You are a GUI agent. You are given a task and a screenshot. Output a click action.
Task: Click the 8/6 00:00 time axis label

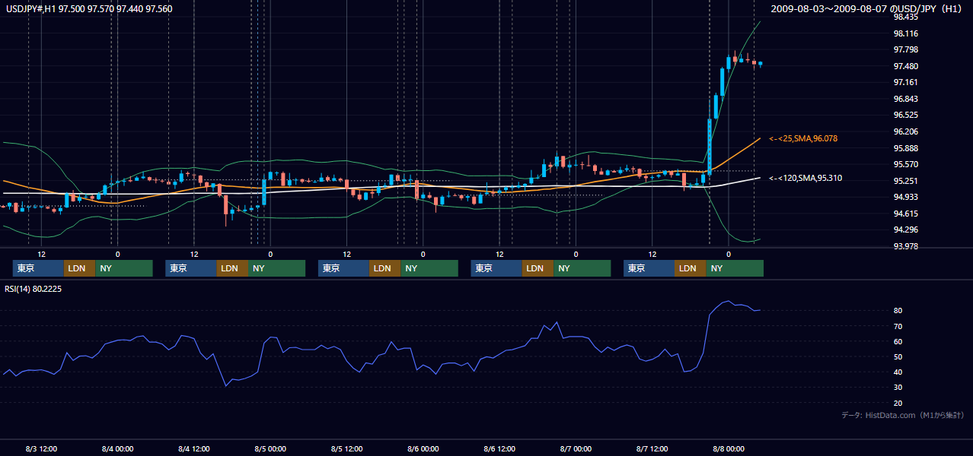coord(423,448)
